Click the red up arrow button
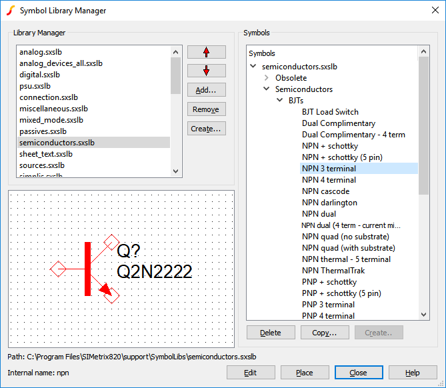 coord(206,52)
